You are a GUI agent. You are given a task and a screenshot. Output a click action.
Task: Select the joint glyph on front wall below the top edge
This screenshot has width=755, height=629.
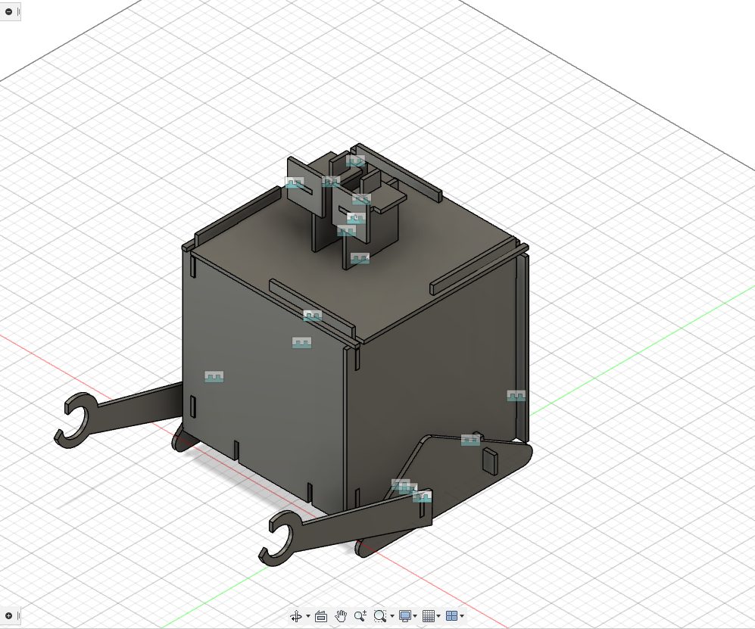[x=301, y=343]
